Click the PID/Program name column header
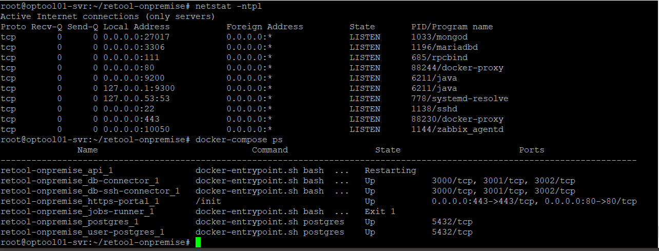 452,27
